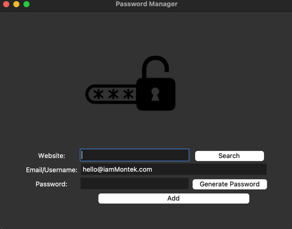Click the open shackle of the padlock
292x229 pixels.
click(x=155, y=67)
